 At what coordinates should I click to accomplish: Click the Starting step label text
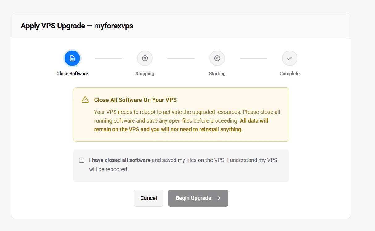pyautogui.click(x=217, y=73)
